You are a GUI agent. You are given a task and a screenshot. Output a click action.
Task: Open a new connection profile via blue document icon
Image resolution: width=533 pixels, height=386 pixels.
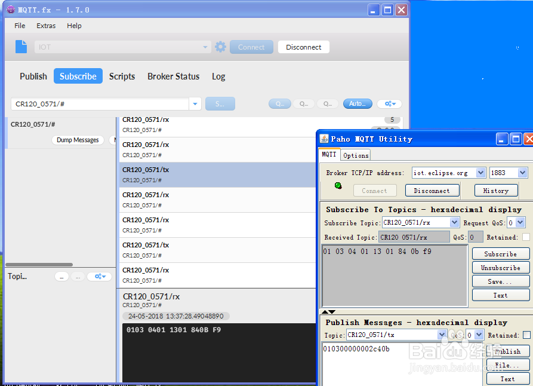(x=21, y=47)
